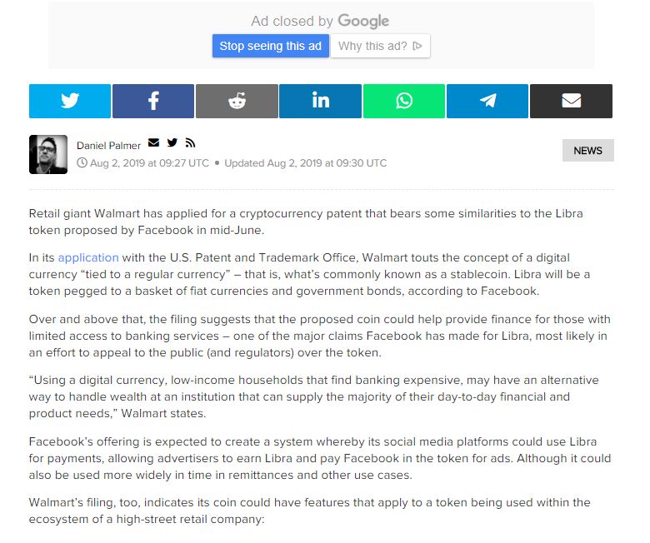The image size is (650, 543).
Task: Click 'Aug 2, 2019 at 09:27 UTC' timestamp
Action: pos(149,162)
